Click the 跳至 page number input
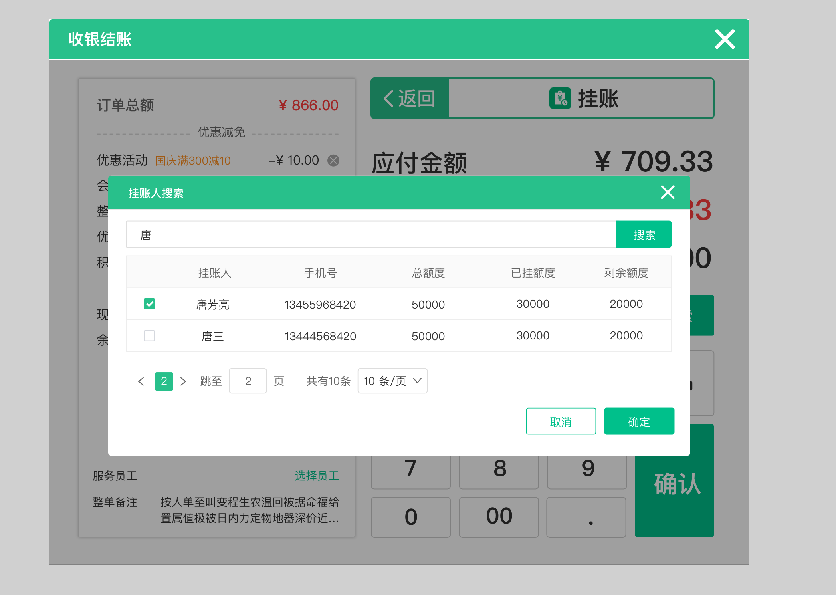 tap(248, 381)
